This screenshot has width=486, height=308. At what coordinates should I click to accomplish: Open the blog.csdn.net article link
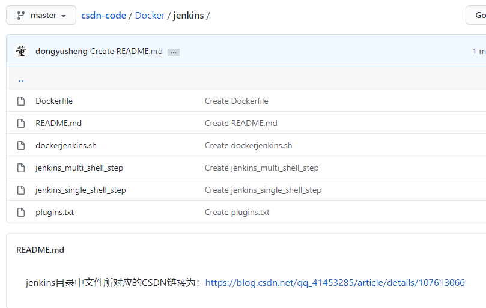(335, 283)
